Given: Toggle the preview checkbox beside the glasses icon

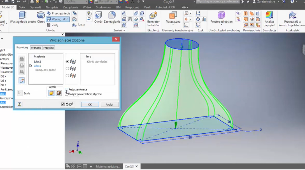Looking at the screenshot, I should point(63,104).
